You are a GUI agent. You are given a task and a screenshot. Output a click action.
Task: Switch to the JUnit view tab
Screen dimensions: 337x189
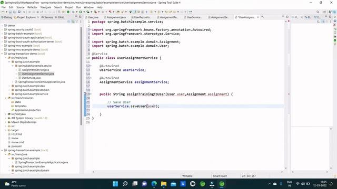coord(60,17)
